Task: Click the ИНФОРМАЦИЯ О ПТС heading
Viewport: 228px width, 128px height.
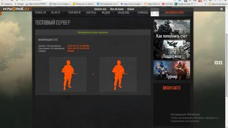Action: pyautogui.click(x=48, y=40)
